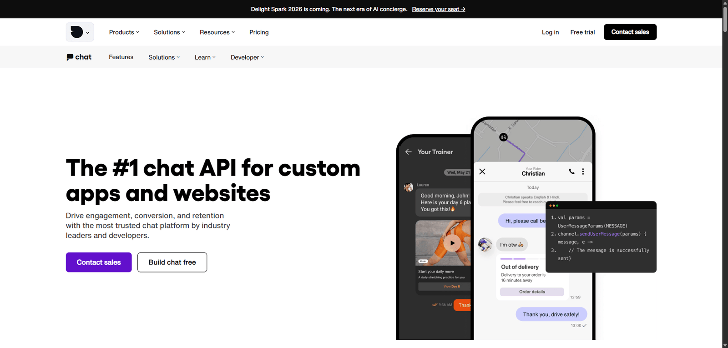The height and width of the screenshot is (348, 728).
Task: Follow the Reserve your seat link
Action: pos(438,9)
